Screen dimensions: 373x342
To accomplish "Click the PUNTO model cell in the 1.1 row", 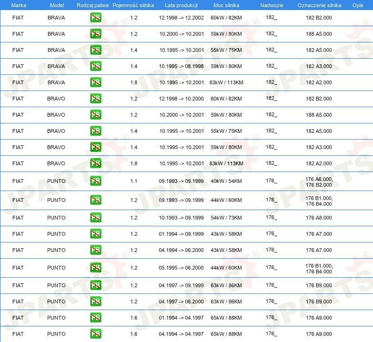I will tap(56, 181).
